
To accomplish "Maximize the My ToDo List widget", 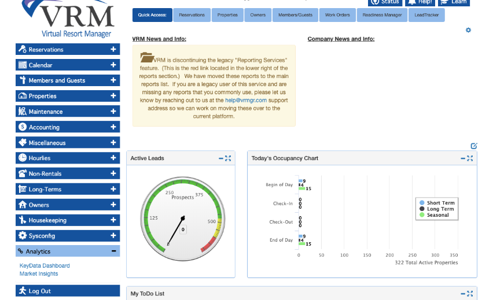I will point(470,294).
